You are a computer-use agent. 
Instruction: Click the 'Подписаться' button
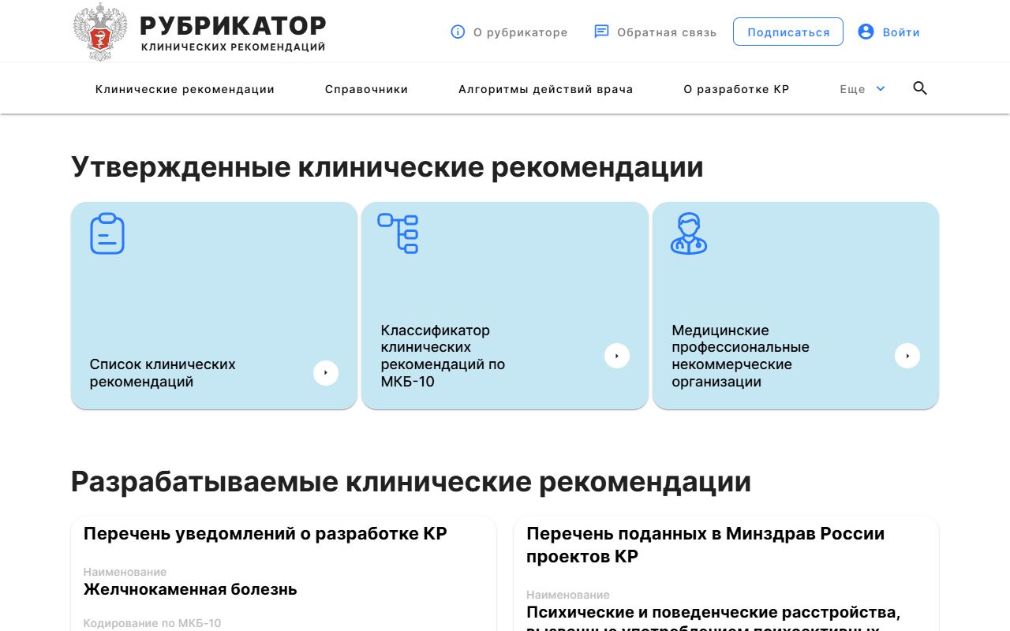click(x=788, y=32)
